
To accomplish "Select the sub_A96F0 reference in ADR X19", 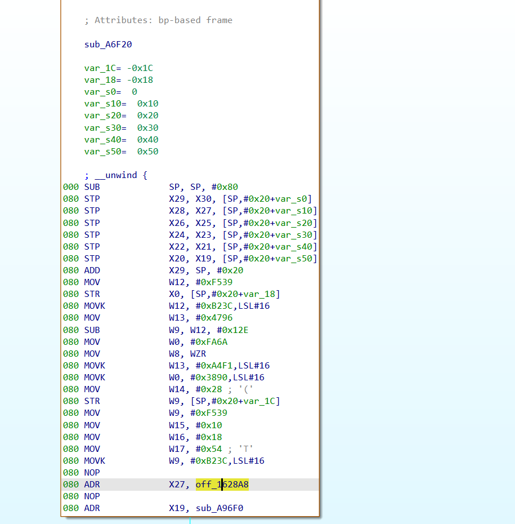I will [x=220, y=508].
